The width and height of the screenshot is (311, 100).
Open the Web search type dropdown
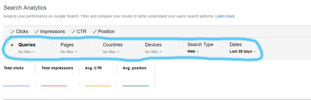pyautogui.click(x=193, y=52)
